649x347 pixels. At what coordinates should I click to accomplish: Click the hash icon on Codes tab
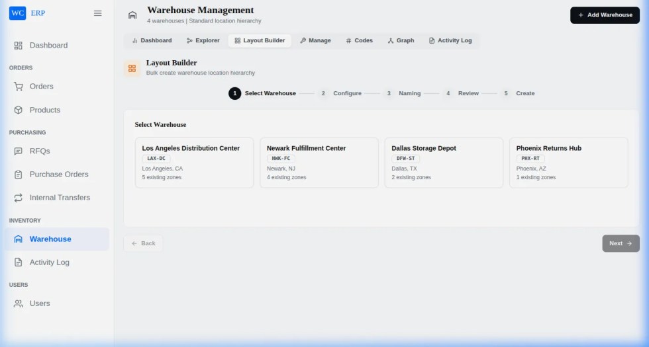[348, 40]
